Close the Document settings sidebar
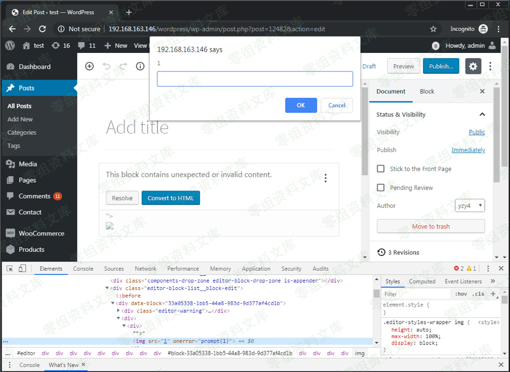The image size is (510, 372). click(482, 92)
